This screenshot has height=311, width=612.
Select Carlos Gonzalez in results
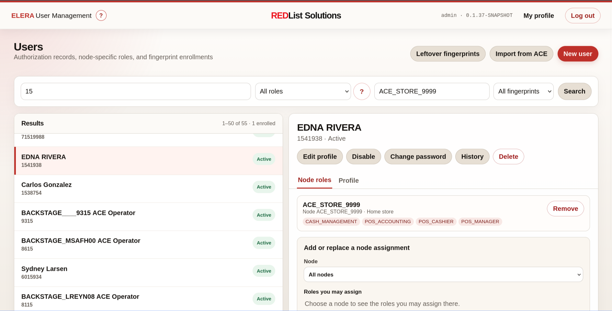click(148, 189)
